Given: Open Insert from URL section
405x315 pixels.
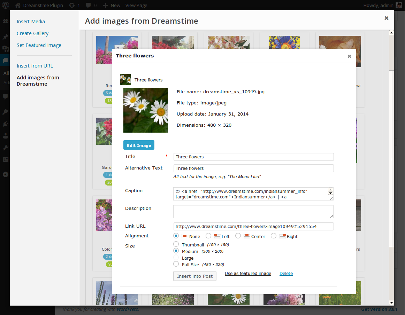Looking at the screenshot, I should click(35, 66).
